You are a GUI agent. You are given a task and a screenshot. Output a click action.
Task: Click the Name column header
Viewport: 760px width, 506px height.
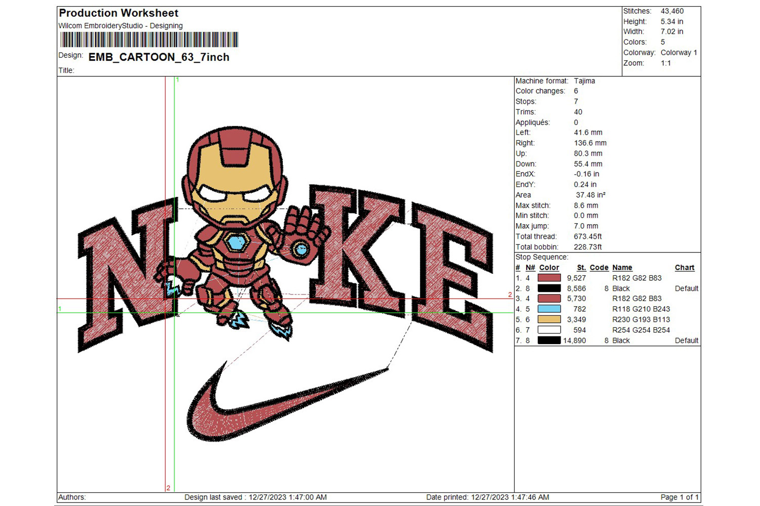[622, 268]
